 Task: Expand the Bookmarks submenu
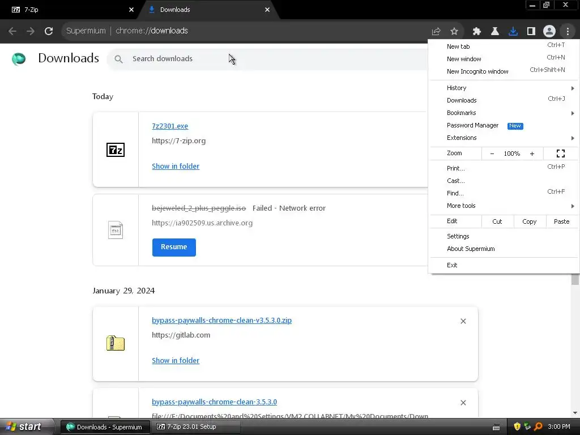pyautogui.click(x=504, y=113)
